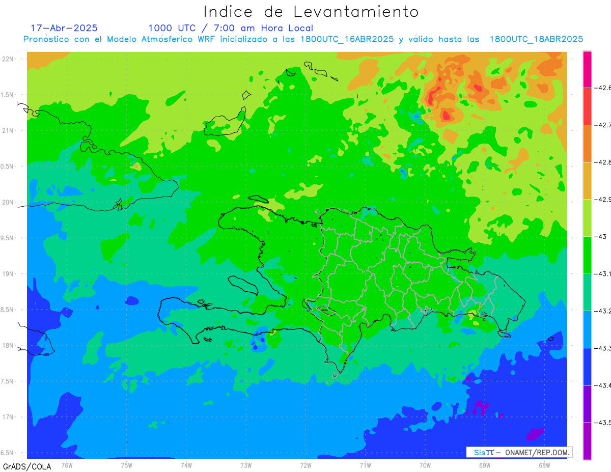Click the '-43.3' color scale value
Screen dimensions: 611x472
(603, 348)
